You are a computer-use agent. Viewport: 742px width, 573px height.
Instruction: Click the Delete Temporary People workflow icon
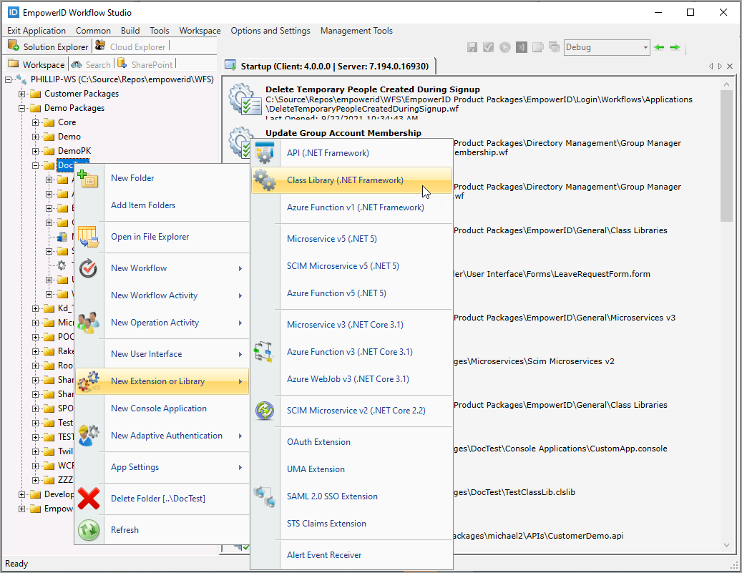(x=244, y=101)
